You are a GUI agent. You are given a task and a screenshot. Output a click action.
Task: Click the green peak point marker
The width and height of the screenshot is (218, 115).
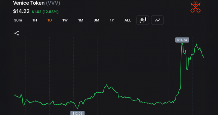[x=182, y=44]
